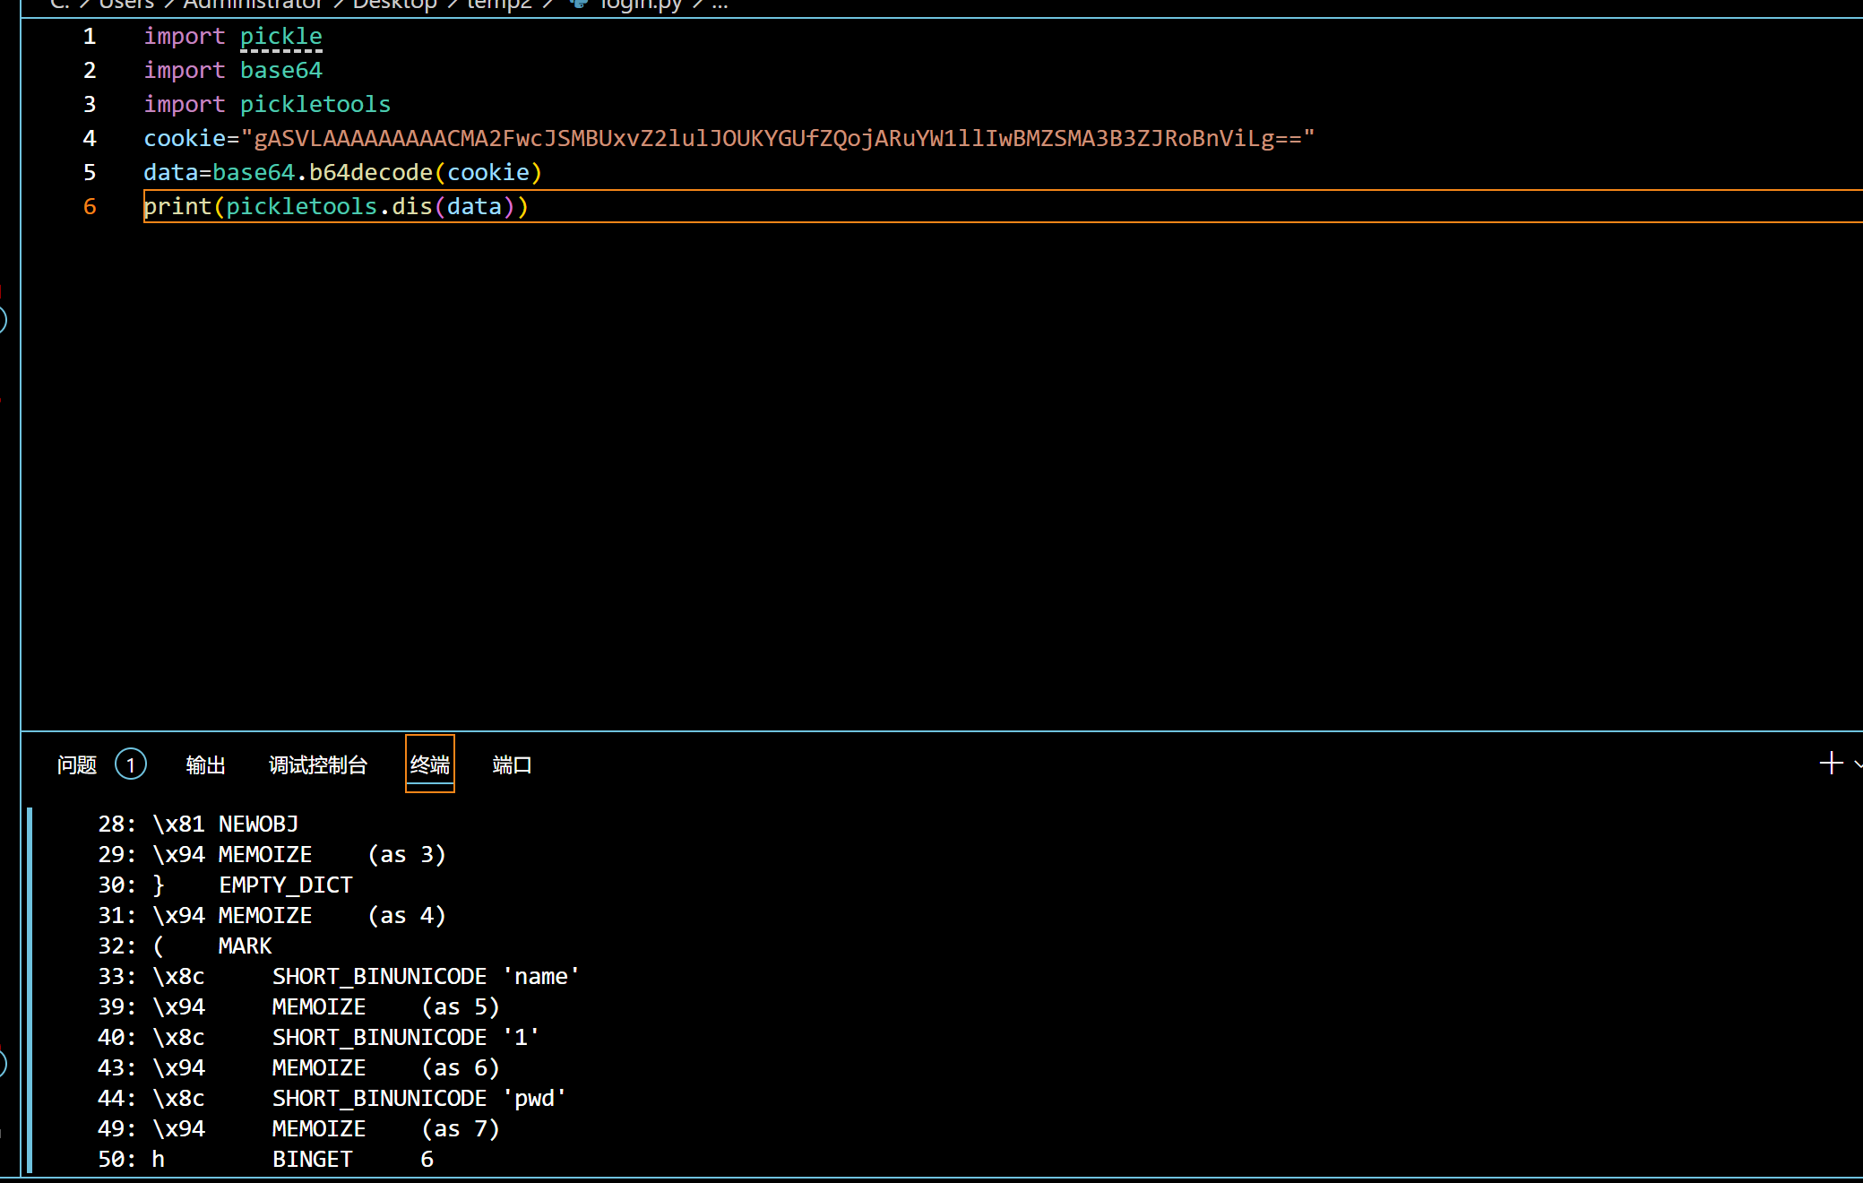
Task: Click line number 1 in gutter
Action: point(90,37)
